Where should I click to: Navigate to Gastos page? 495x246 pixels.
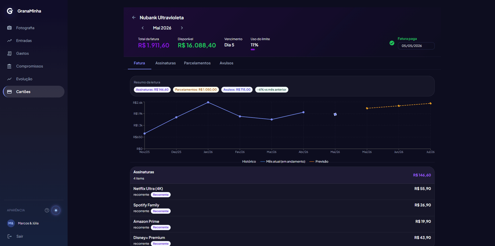coord(34,53)
